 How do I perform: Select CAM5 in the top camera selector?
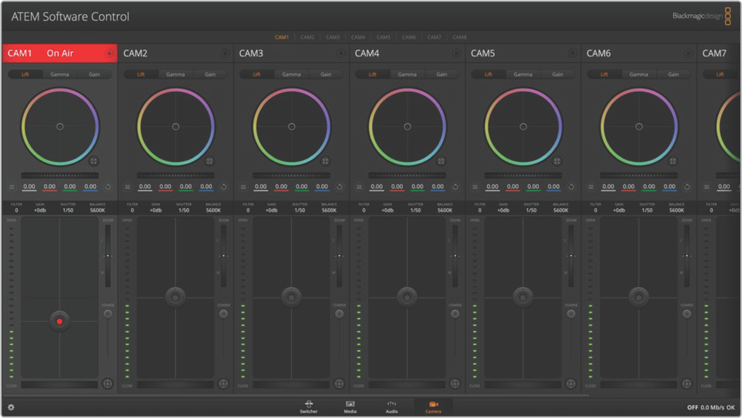(x=384, y=37)
